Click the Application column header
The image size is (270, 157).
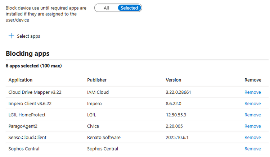pos(21,80)
